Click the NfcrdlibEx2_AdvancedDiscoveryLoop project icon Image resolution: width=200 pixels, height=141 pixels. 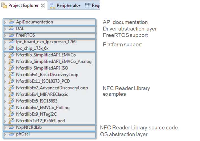[11, 88]
